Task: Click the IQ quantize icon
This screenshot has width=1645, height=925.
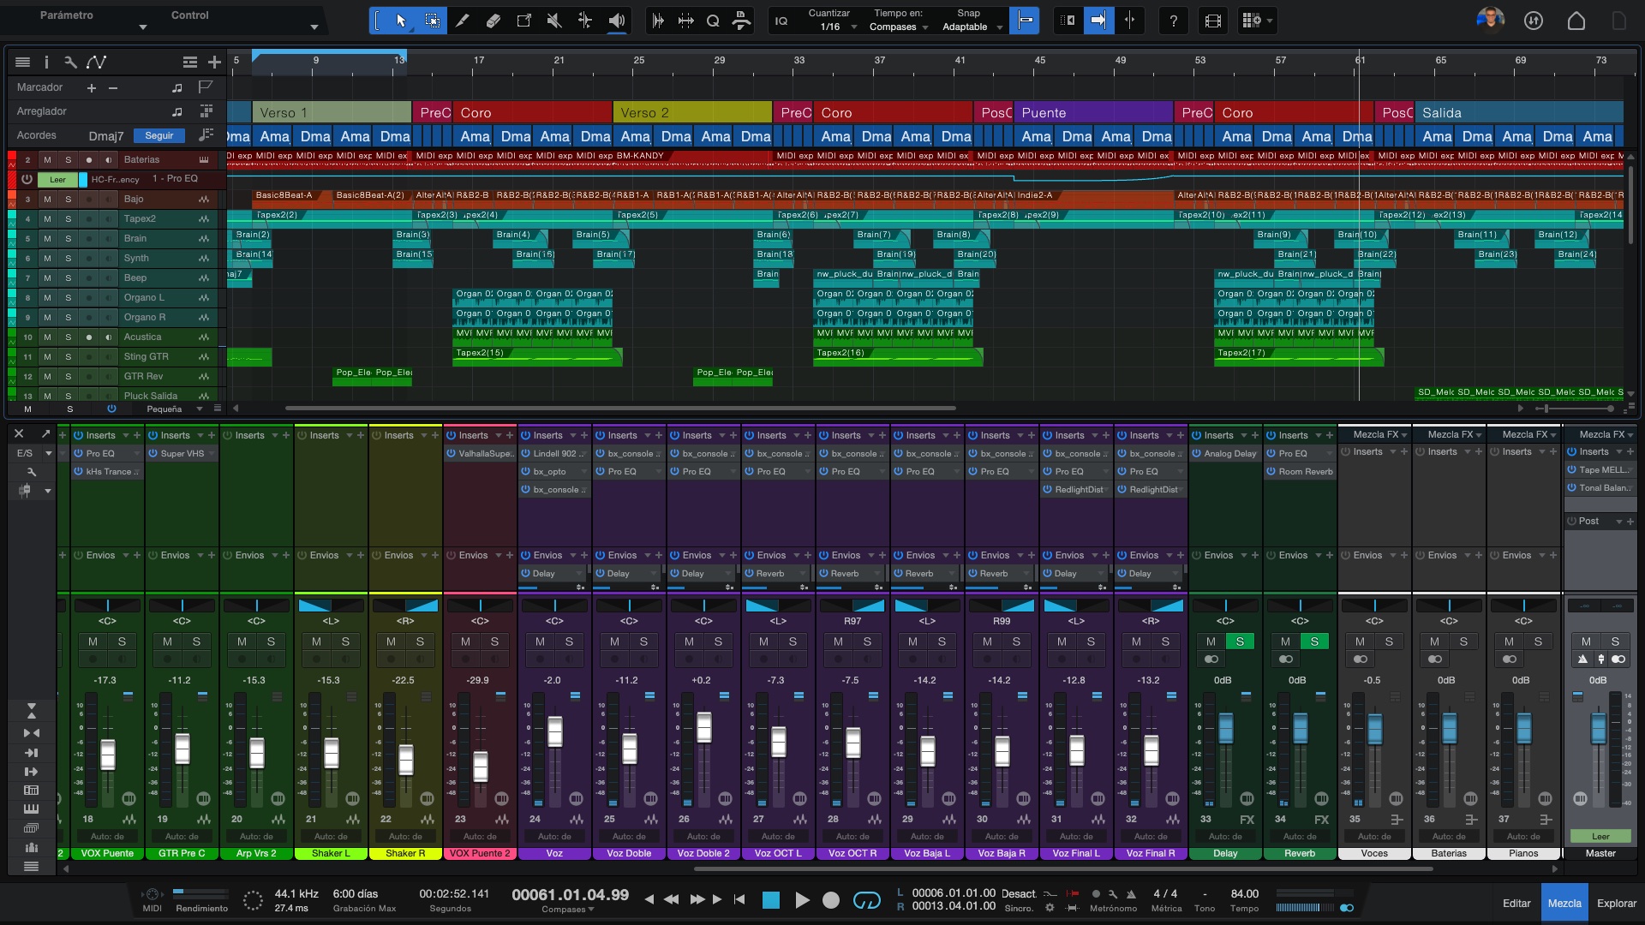Action: click(x=781, y=21)
